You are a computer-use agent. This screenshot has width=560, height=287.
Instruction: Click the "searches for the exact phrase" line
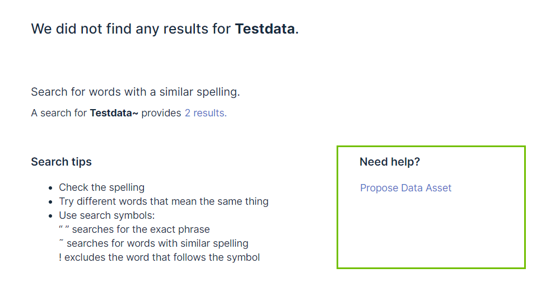[x=141, y=229]
